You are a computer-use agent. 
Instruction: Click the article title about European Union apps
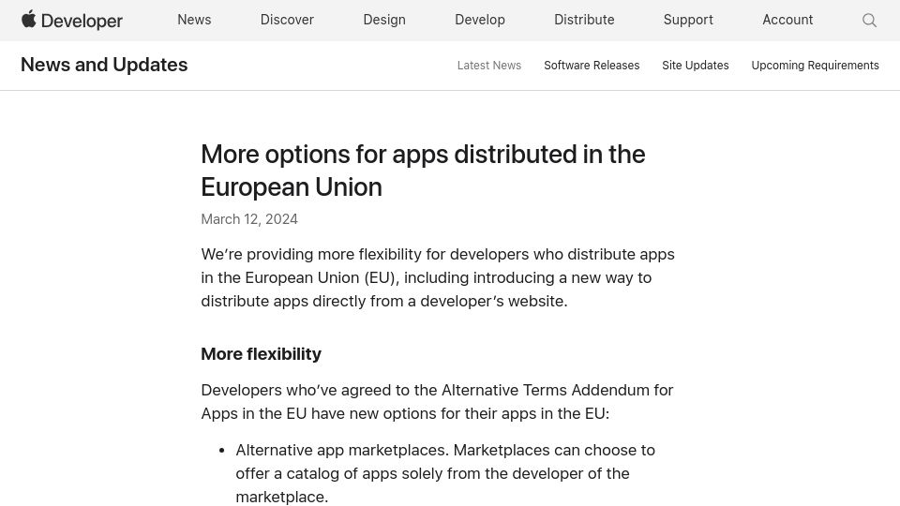(423, 171)
